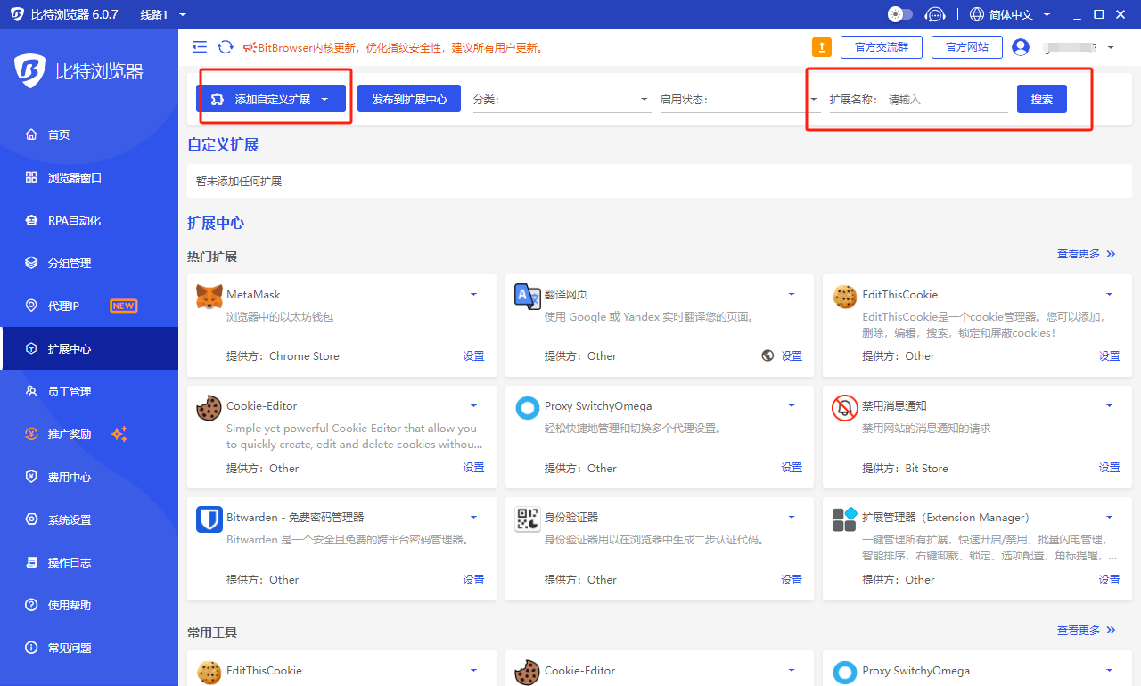
Task: Go to 首页 in the sidebar
Action: [89, 135]
